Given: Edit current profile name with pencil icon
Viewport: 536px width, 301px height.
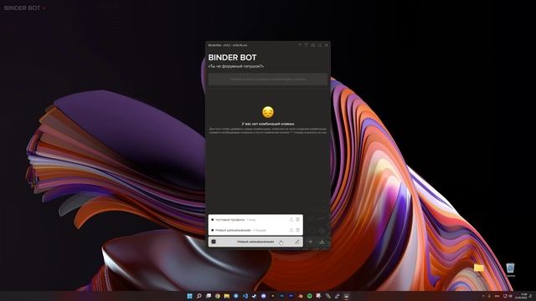Looking at the screenshot, I should pyautogui.click(x=297, y=242).
